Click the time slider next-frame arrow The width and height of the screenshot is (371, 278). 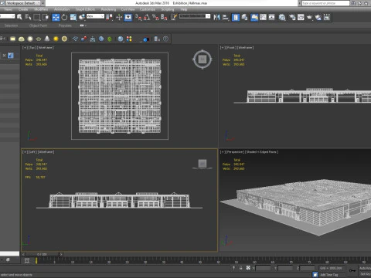coord(61,254)
